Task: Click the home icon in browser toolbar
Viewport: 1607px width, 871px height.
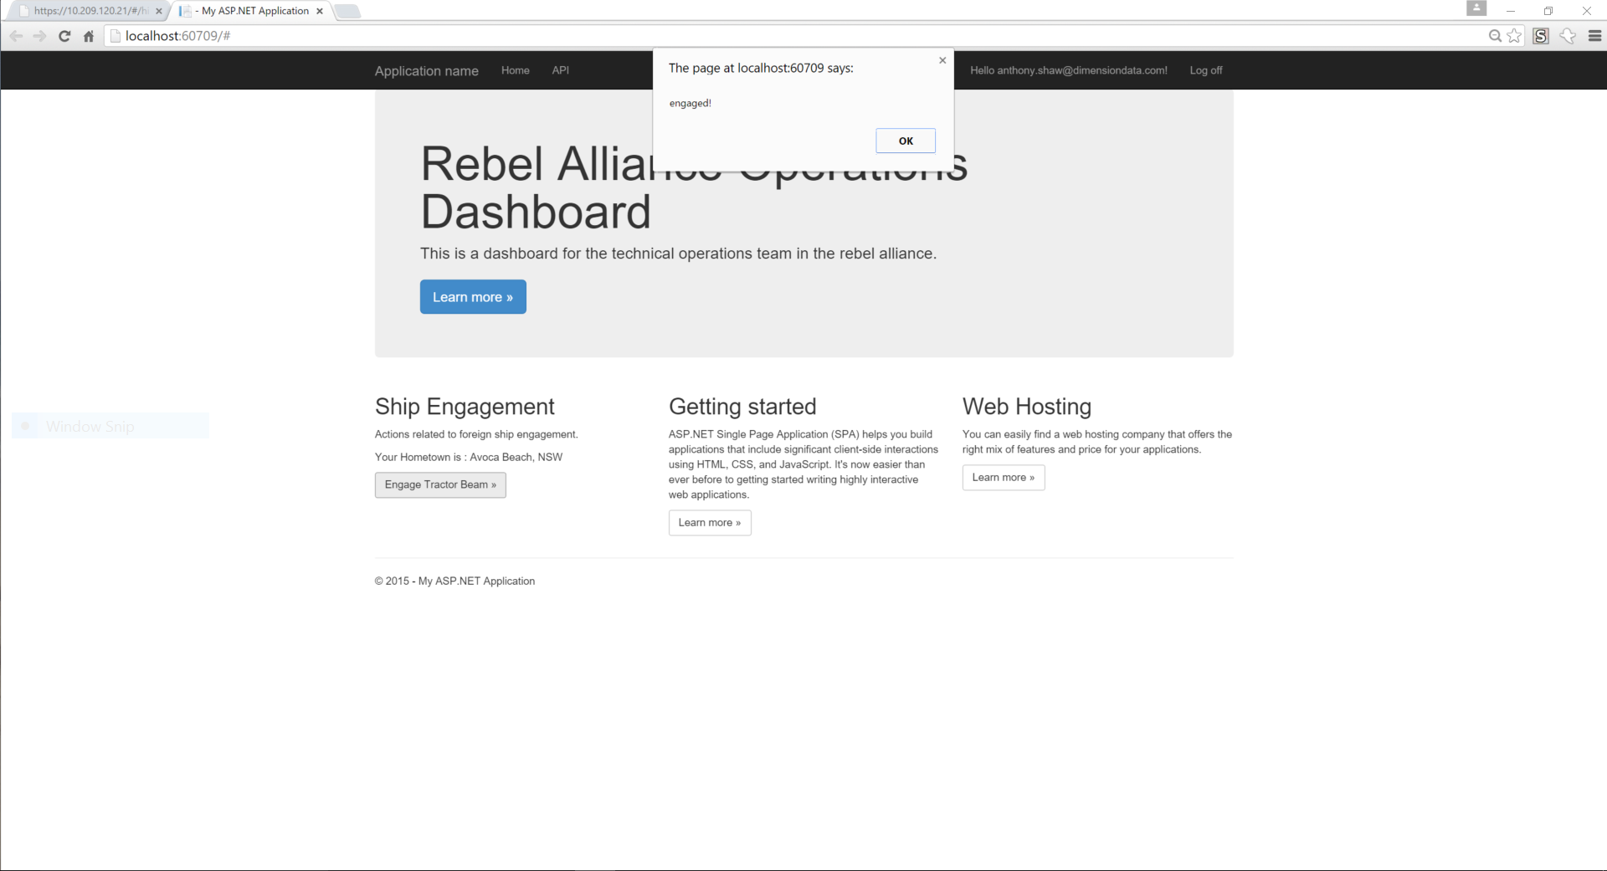Action: 89,36
